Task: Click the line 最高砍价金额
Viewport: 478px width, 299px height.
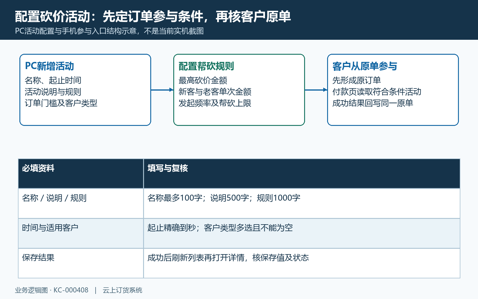Action: (203, 80)
